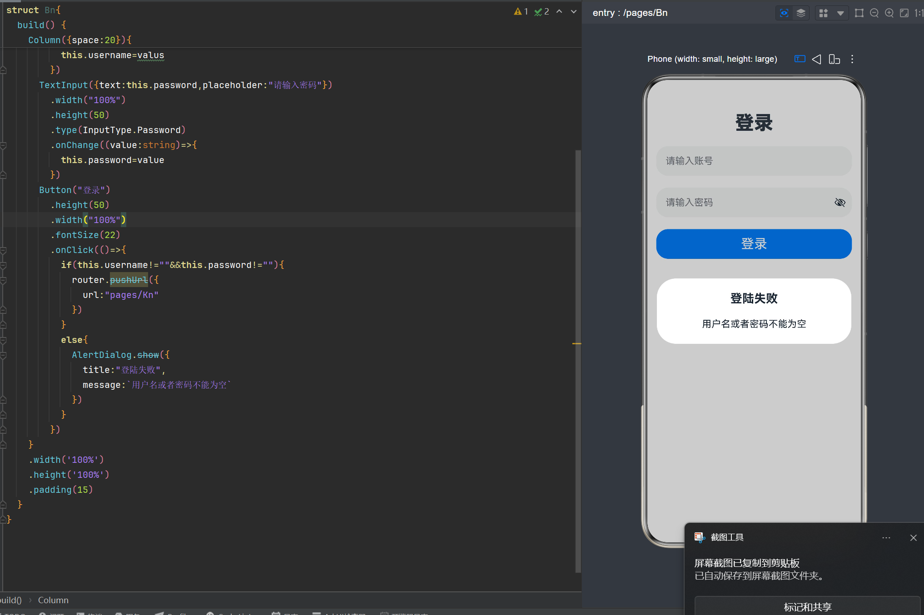Click the green typo check count indicator
924x615 pixels.
click(x=541, y=12)
